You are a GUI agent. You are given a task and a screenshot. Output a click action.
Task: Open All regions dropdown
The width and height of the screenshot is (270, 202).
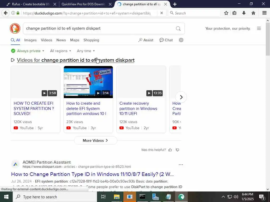pos(60,51)
